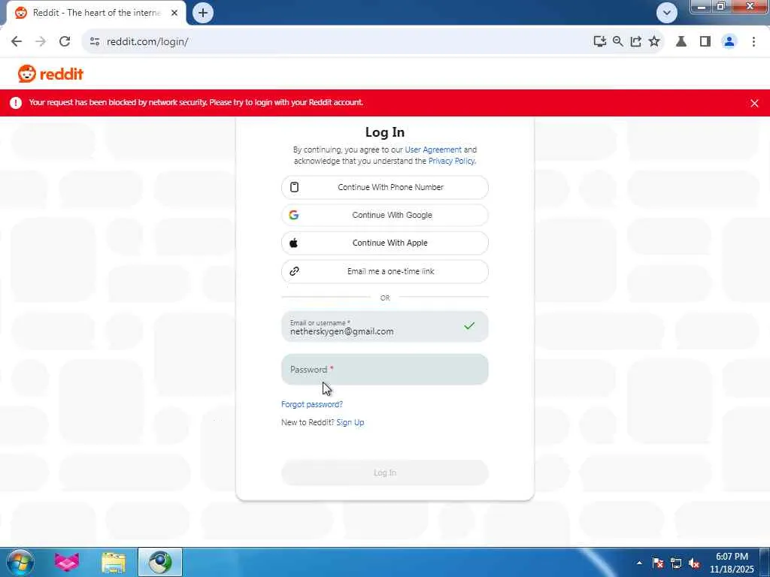
Task: Expand the tab search dropdown arrow
Action: [x=666, y=13]
